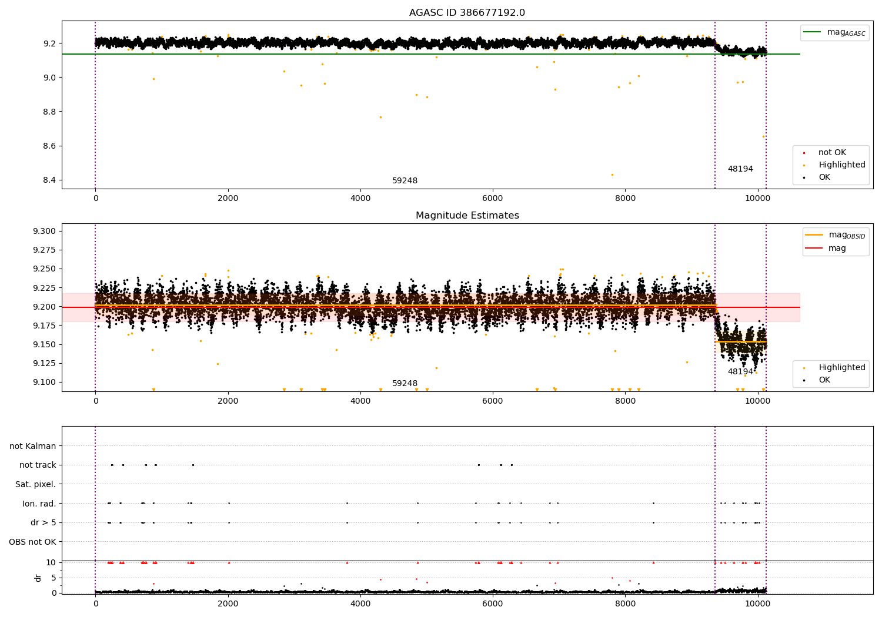Click the 'Sat. pixel.' axis label
Image resolution: width=882 pixels, height=617 pixels.
[36, 485]
